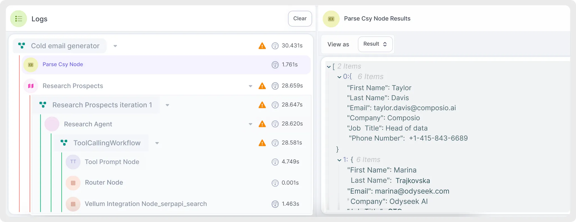Click the timer icon next to 28.647s

click(275, 105)
